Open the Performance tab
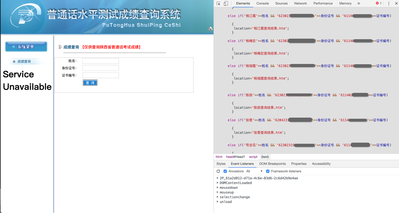The height and width of the screenshot is (213, 399). point(323,4)
